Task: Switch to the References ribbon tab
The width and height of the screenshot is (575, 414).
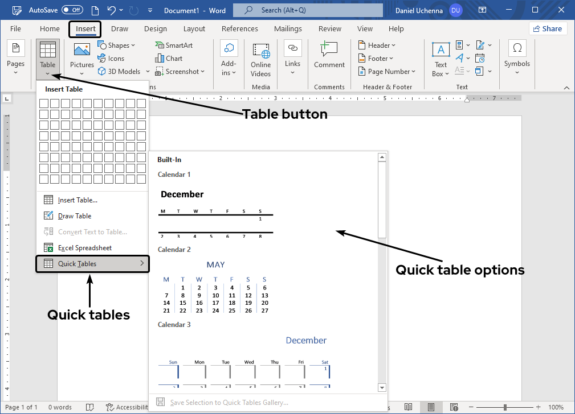Action: point(239,28)
